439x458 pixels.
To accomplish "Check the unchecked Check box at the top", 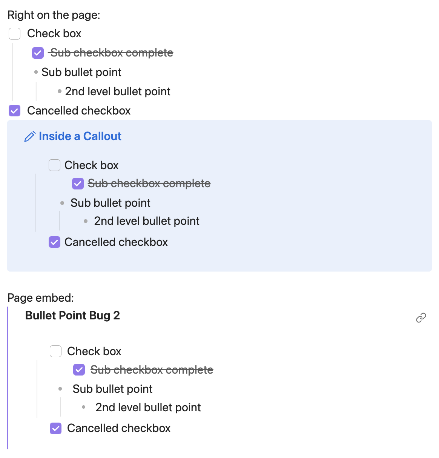I will 14,34.
